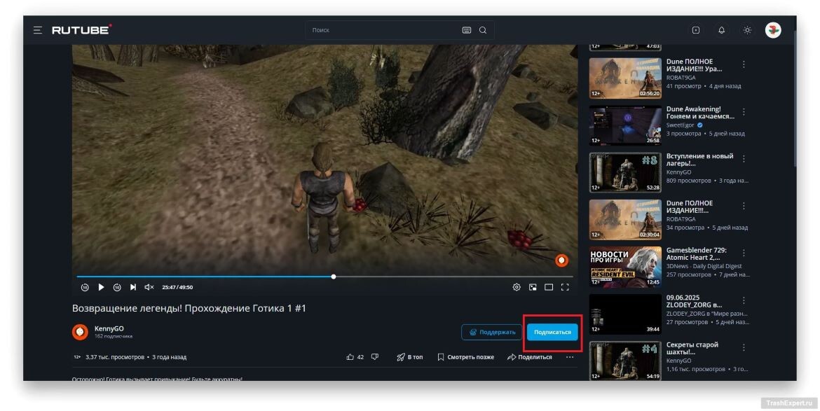This screenshot has width=820, height=411.
Task: Open the user profile avatar in header
Action: coord(773,30)
